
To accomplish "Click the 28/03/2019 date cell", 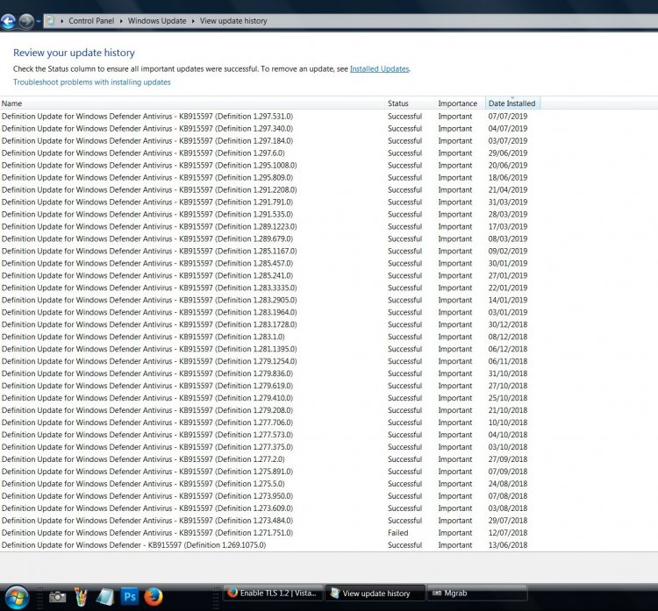I will point(508,214).
